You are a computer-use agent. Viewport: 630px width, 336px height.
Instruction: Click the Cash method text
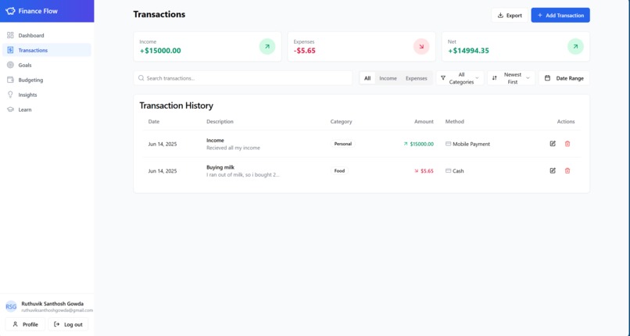coord(458,171)
